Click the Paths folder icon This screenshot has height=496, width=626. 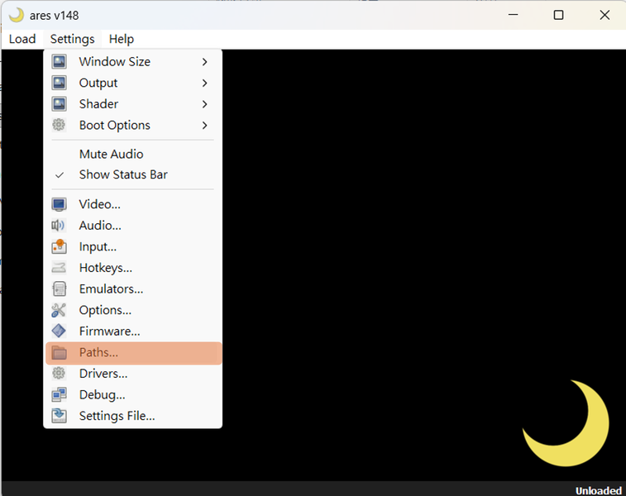(x=59, y=352)
